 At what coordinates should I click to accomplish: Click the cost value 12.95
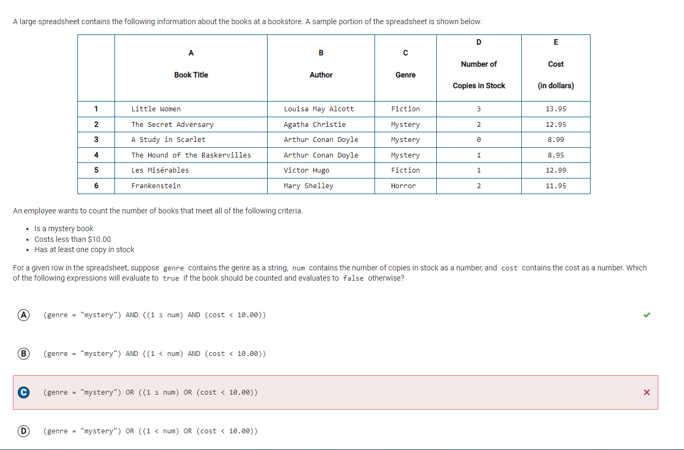pos(556,125)
